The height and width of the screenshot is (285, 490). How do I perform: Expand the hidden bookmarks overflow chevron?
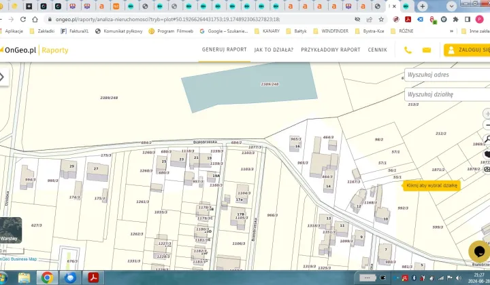coord(451,31)
